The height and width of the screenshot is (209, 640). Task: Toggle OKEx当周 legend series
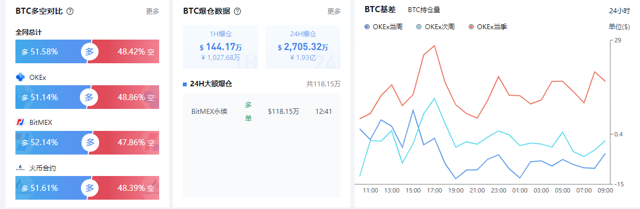point(384,27)
